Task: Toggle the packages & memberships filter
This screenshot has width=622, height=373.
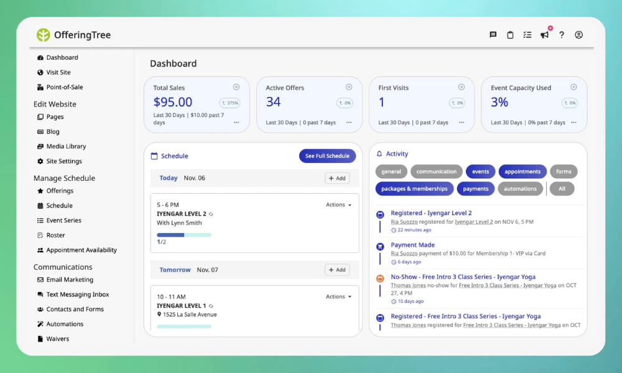Action: click(414, 189)
